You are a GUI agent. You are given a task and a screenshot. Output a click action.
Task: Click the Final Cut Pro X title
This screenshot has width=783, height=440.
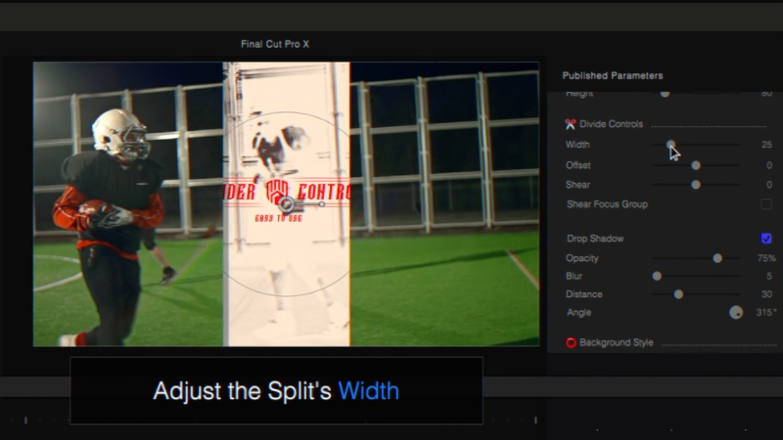click(275, 44)
